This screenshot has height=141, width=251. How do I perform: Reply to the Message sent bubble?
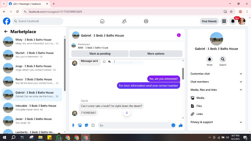[x=109, y=62]
